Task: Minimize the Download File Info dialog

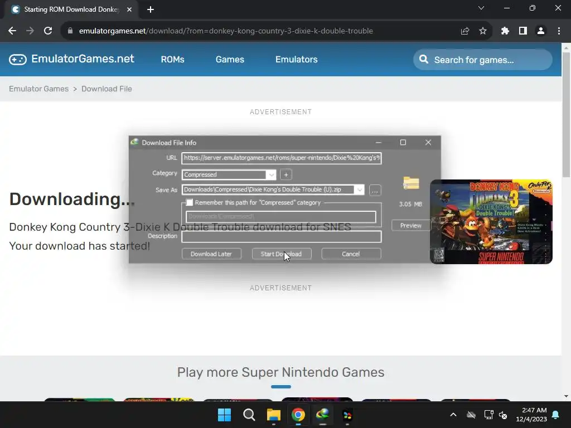Action: click(x=379, y=142)
